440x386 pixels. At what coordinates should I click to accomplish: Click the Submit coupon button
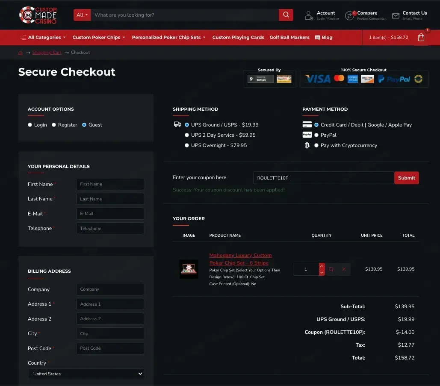[406, 178]
